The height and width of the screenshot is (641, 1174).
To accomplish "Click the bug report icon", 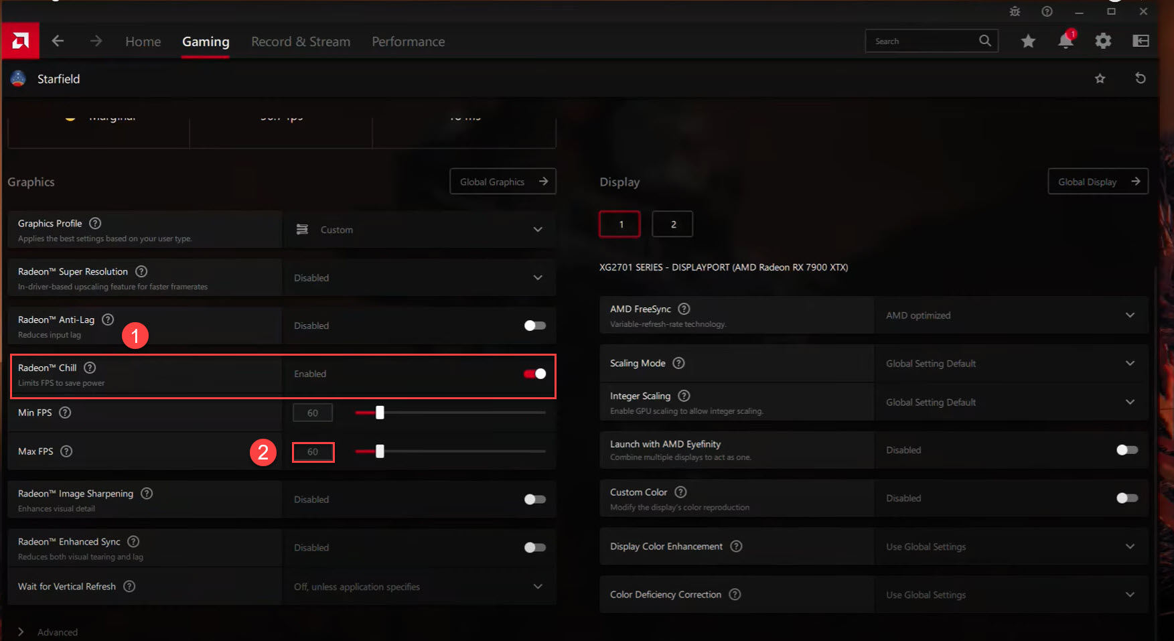I will 1015,11.
